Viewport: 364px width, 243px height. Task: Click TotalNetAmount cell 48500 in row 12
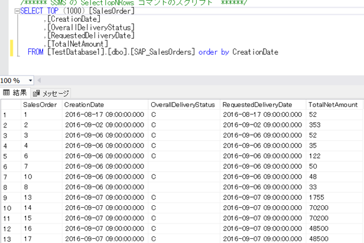click(x=334, y=229)
